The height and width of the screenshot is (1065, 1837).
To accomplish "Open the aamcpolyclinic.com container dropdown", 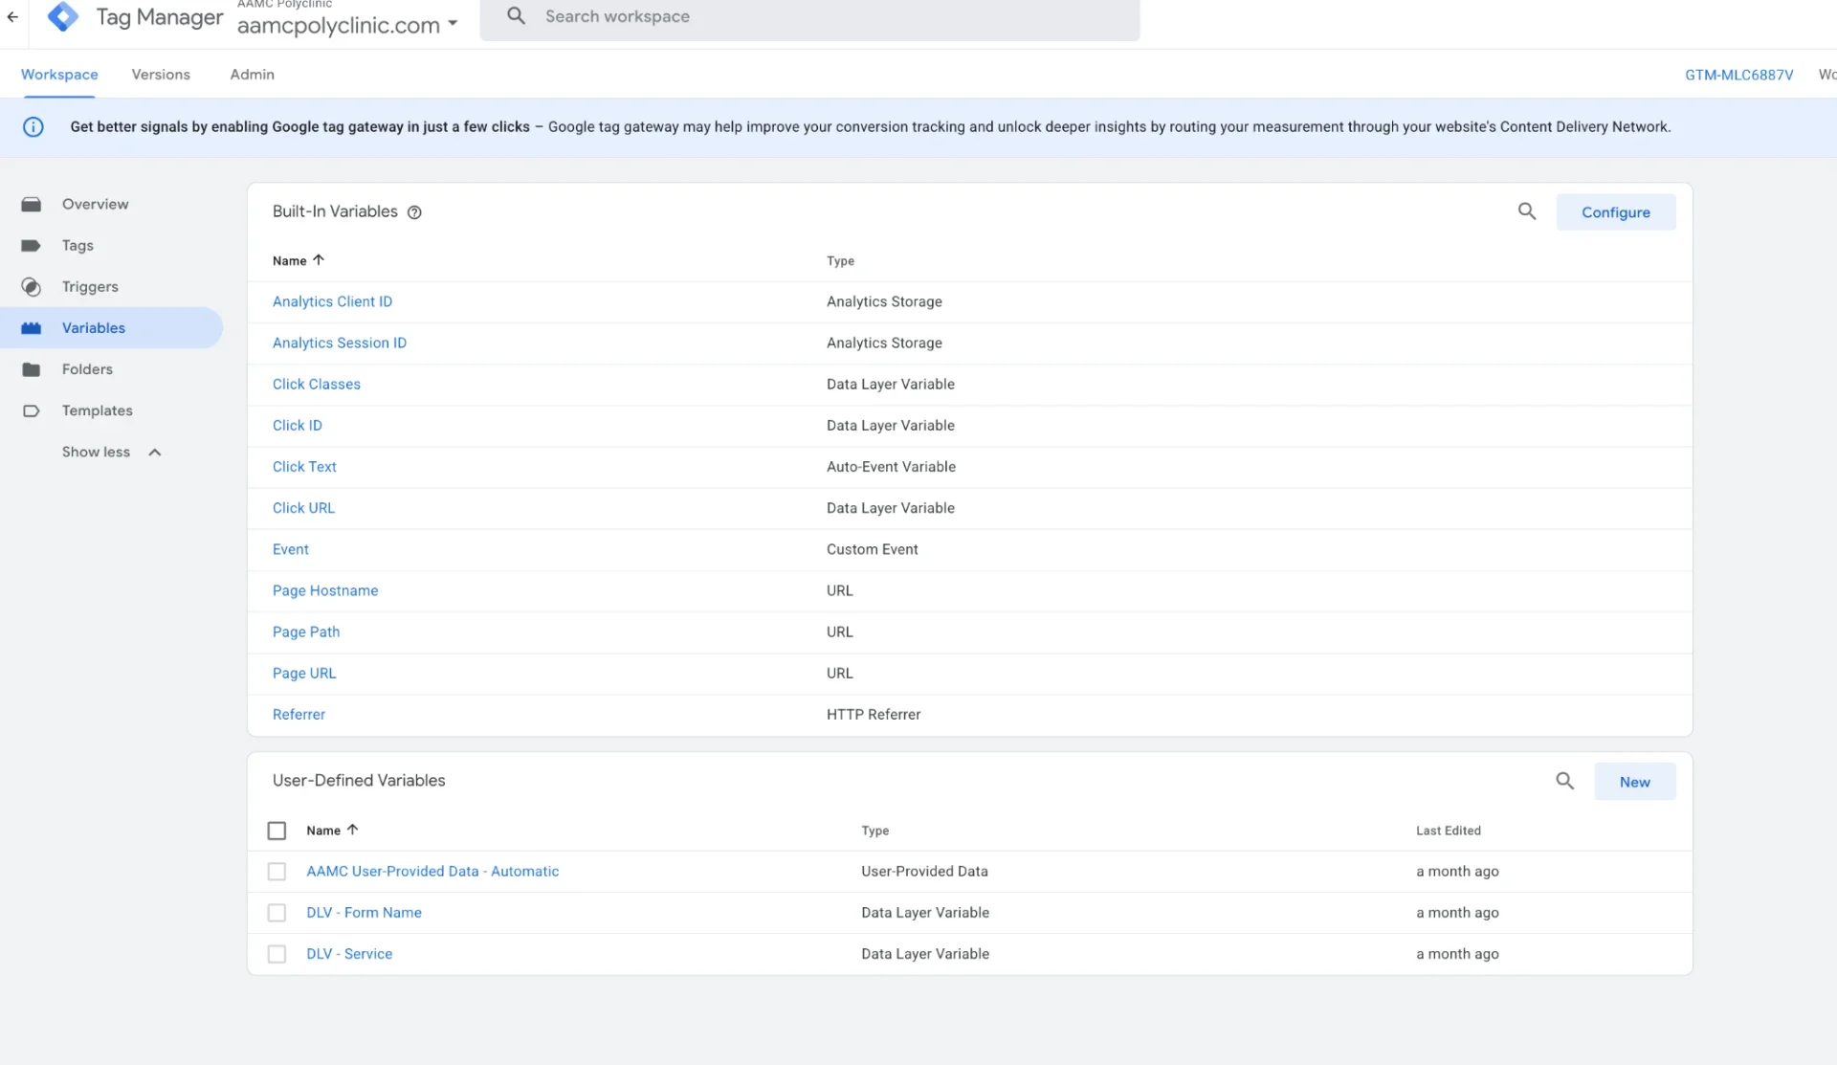I will click(x=347, y=25).
